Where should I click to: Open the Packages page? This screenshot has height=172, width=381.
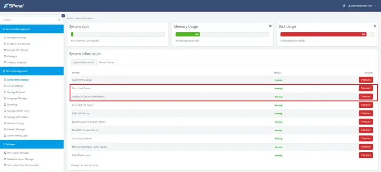pos(12,56)
